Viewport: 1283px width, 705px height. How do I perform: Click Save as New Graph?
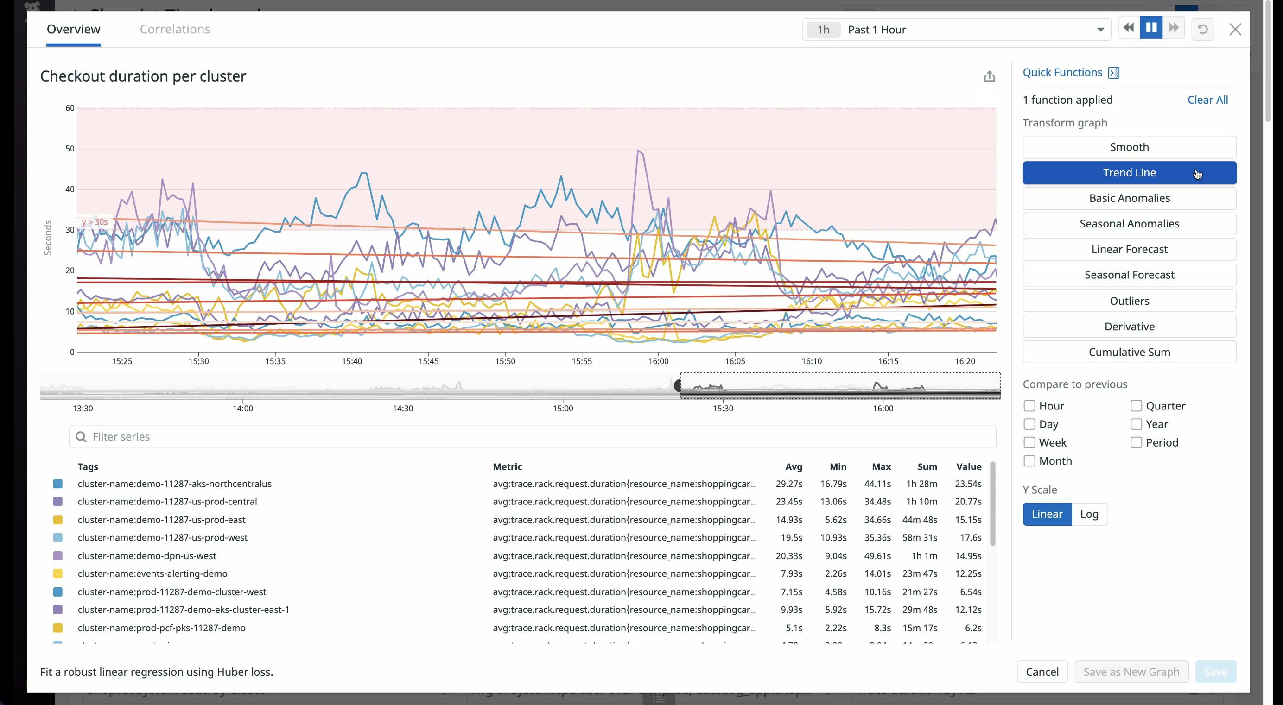[x=1131, y=672]
